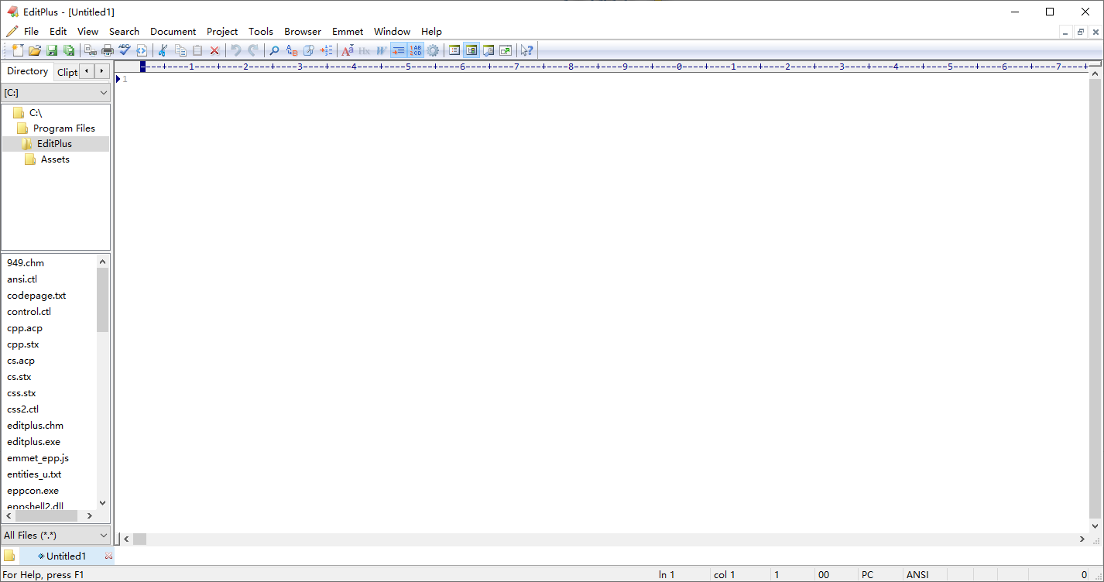Click the context help arrow-question icon
Image resolution: width=1104 pixels, height=582 pixels.
pos(526,50)
